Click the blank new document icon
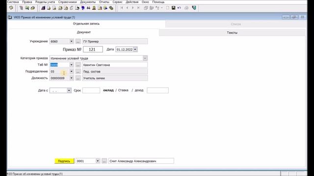This screenshot has width=314, height=176. [x=168, y=8]
